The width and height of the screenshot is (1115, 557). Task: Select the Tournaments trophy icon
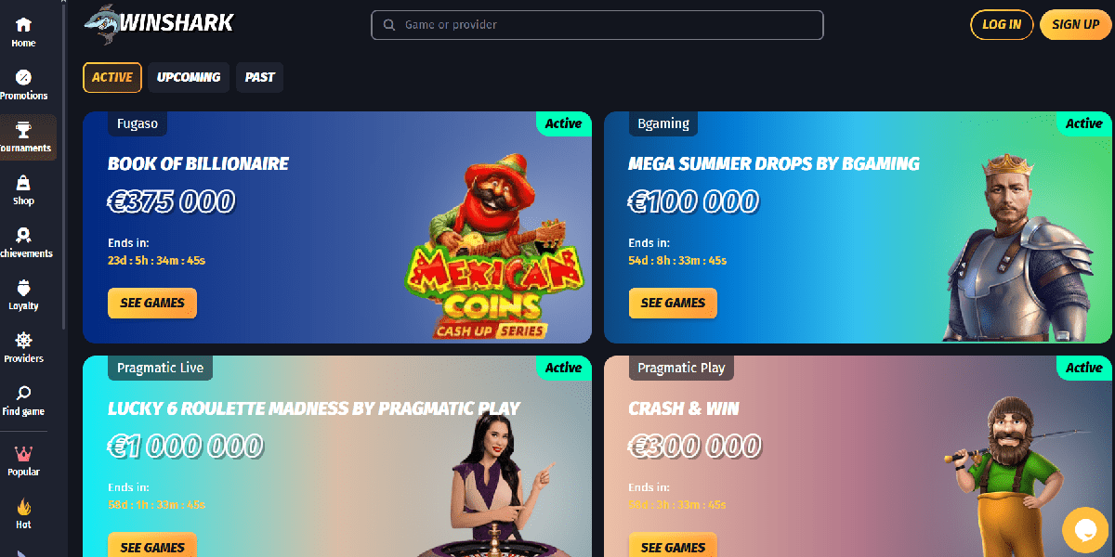(x=23, y=130)
